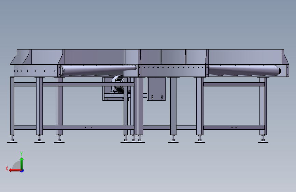Click the blue Z axis dot on triad

22,170
